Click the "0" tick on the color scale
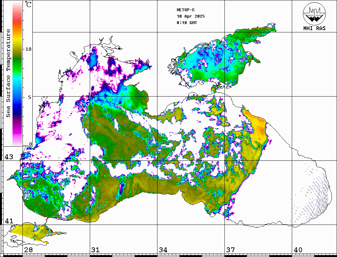The image size is (337, 257). coord(30,144)
